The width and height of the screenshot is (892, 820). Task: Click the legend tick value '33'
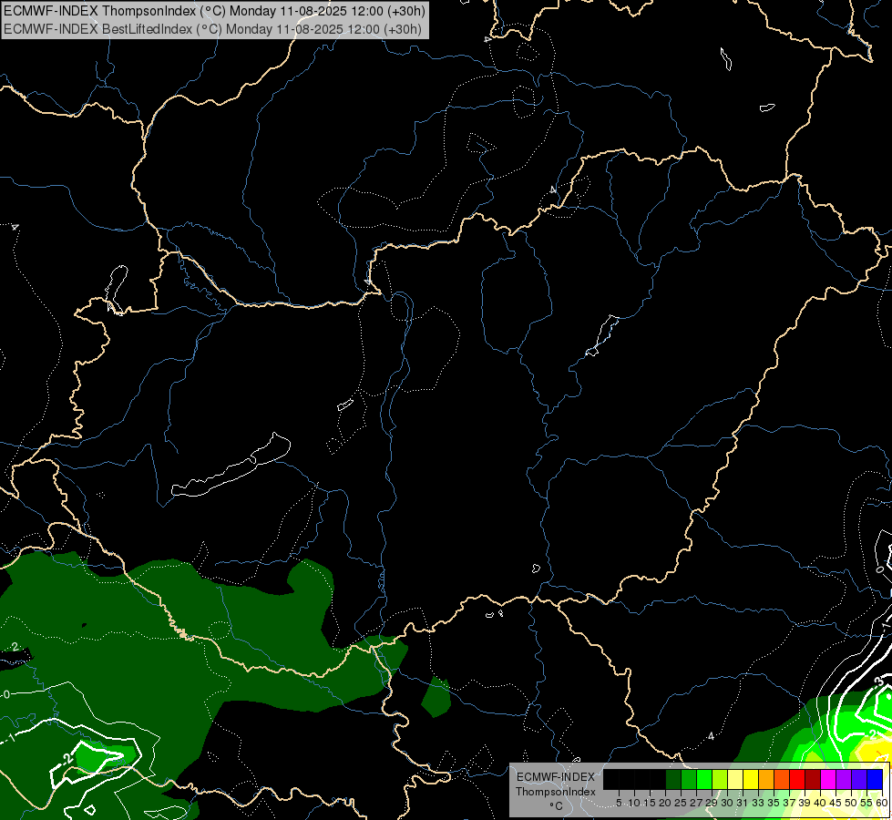(x=758, y=803)
